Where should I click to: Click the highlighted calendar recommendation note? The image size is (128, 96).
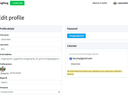coord(95,73)
